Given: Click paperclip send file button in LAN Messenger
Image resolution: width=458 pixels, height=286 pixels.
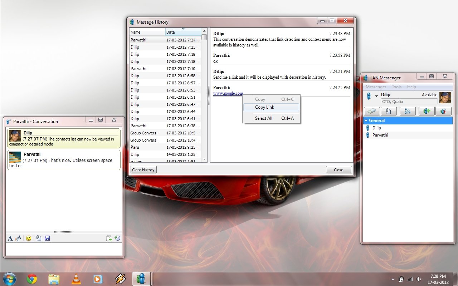Looking at the screenshot, I should [389, 111].
